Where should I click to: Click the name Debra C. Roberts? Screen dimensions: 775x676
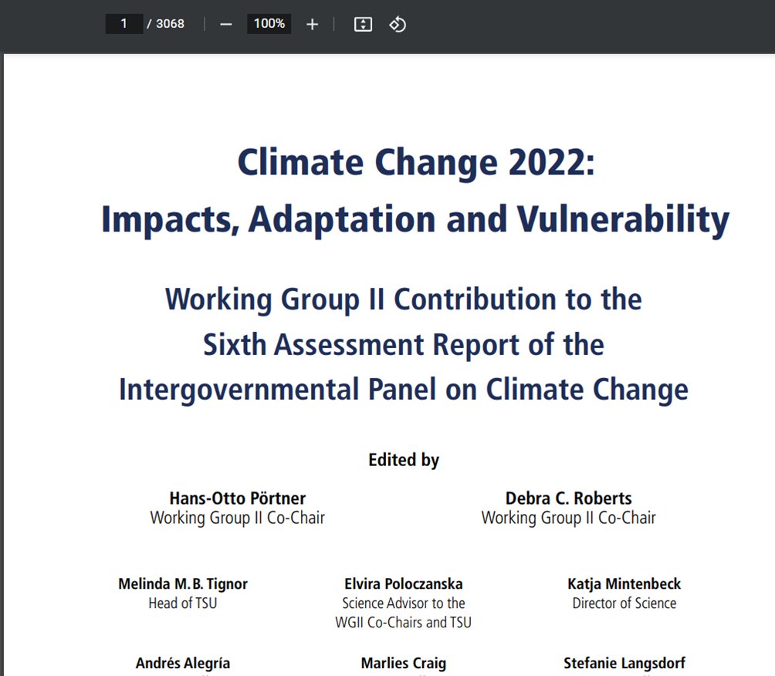click(x=568, y=498)
